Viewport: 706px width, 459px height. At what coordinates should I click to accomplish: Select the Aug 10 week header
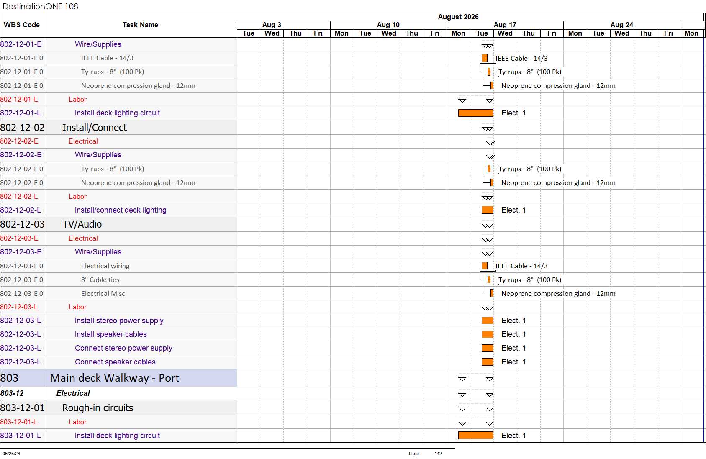pyautogui.click(x=388, y=25)
